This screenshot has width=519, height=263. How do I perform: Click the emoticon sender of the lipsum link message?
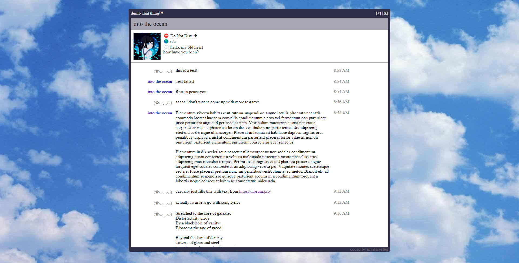(163, 192)
